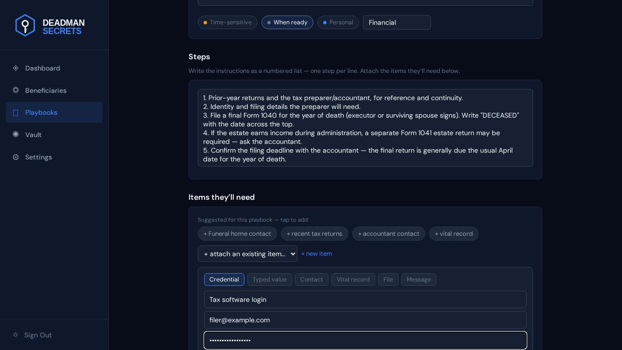
Task: Click the Deadman Secrets key logo
Action: click(x=25, y=25)
